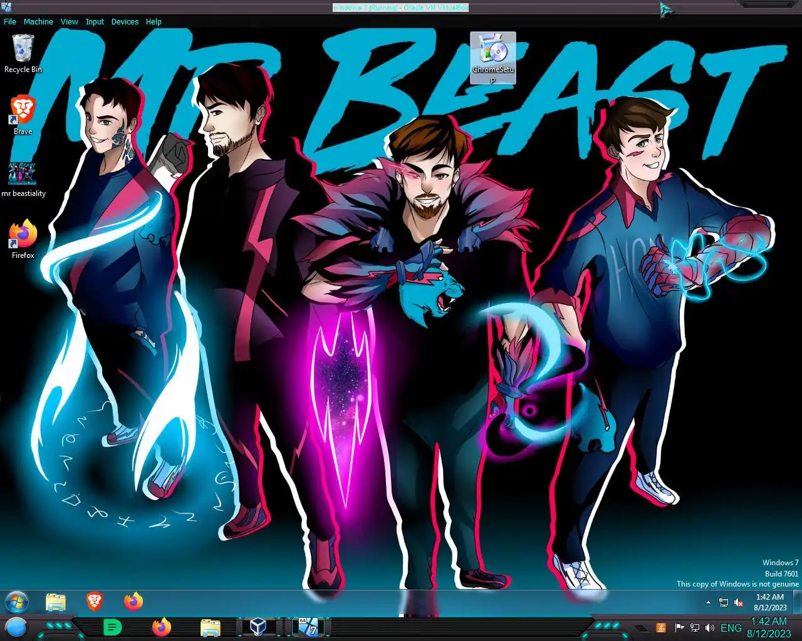Click the host blue Start orb
The width and height of the screenshot is (802, 641).
coord(16,627)
